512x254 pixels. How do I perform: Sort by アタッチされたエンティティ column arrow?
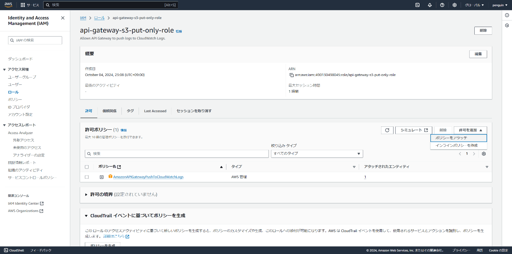[x=487, y=167]
